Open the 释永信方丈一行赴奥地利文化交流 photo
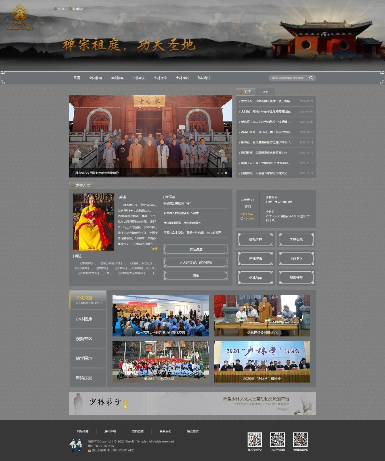Image resolution: width=385 pixels, height=461 pixels. click(x=161, y=315)
